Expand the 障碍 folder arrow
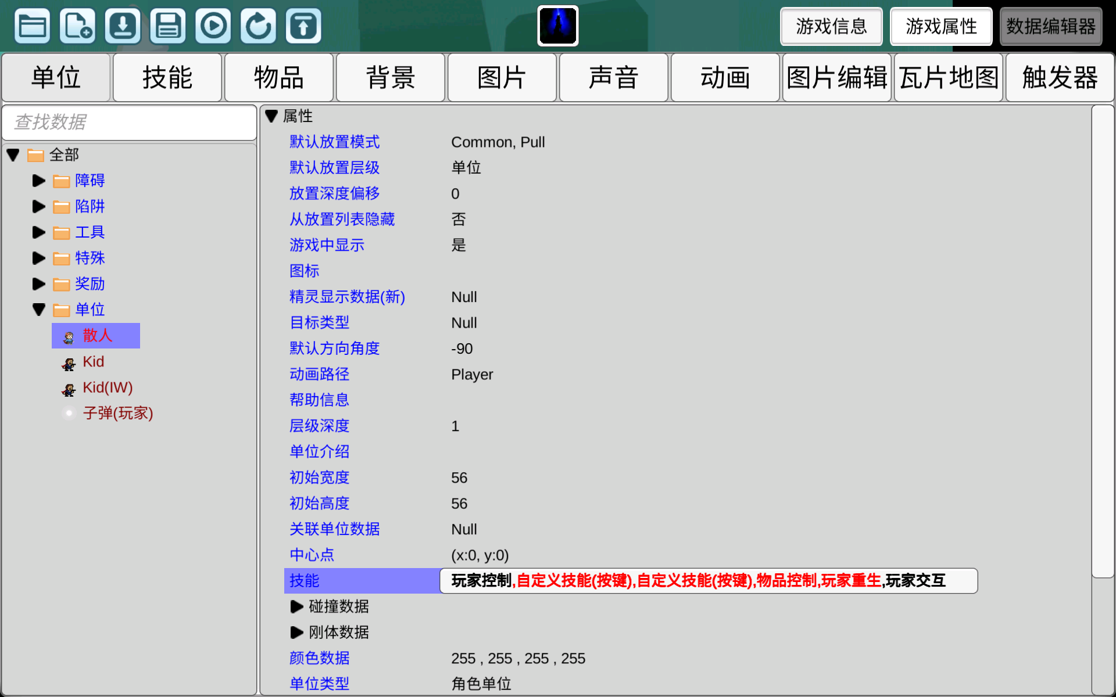This screenshot has height=697, width=1116. 39,181
